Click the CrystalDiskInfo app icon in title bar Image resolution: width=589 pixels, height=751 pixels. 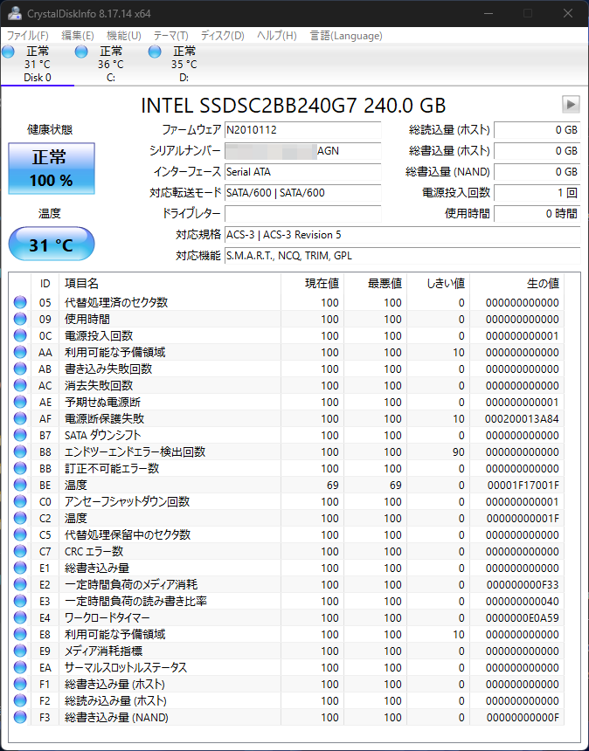14,13
